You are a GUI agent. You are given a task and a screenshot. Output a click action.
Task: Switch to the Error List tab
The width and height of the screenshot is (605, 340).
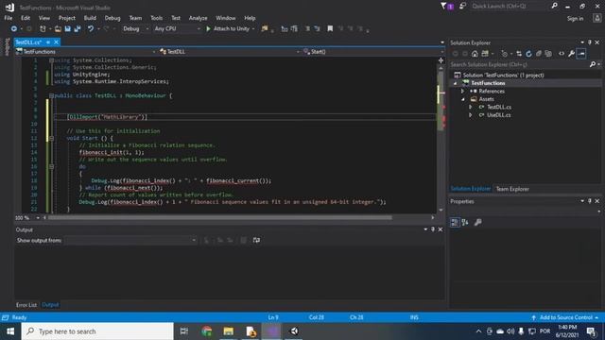tap(26, 305)
